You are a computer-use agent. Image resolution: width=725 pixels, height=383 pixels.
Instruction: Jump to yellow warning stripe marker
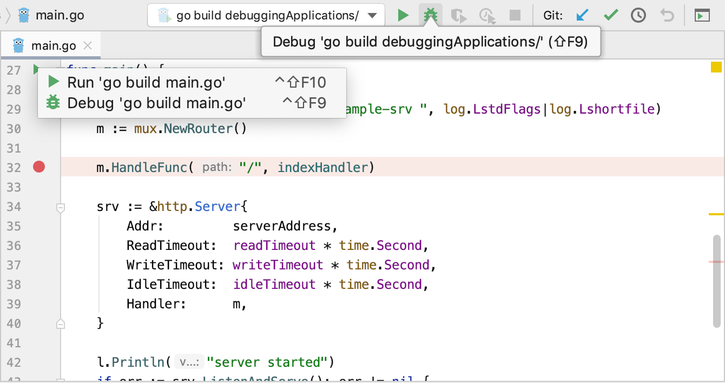(x=716, y=214)
